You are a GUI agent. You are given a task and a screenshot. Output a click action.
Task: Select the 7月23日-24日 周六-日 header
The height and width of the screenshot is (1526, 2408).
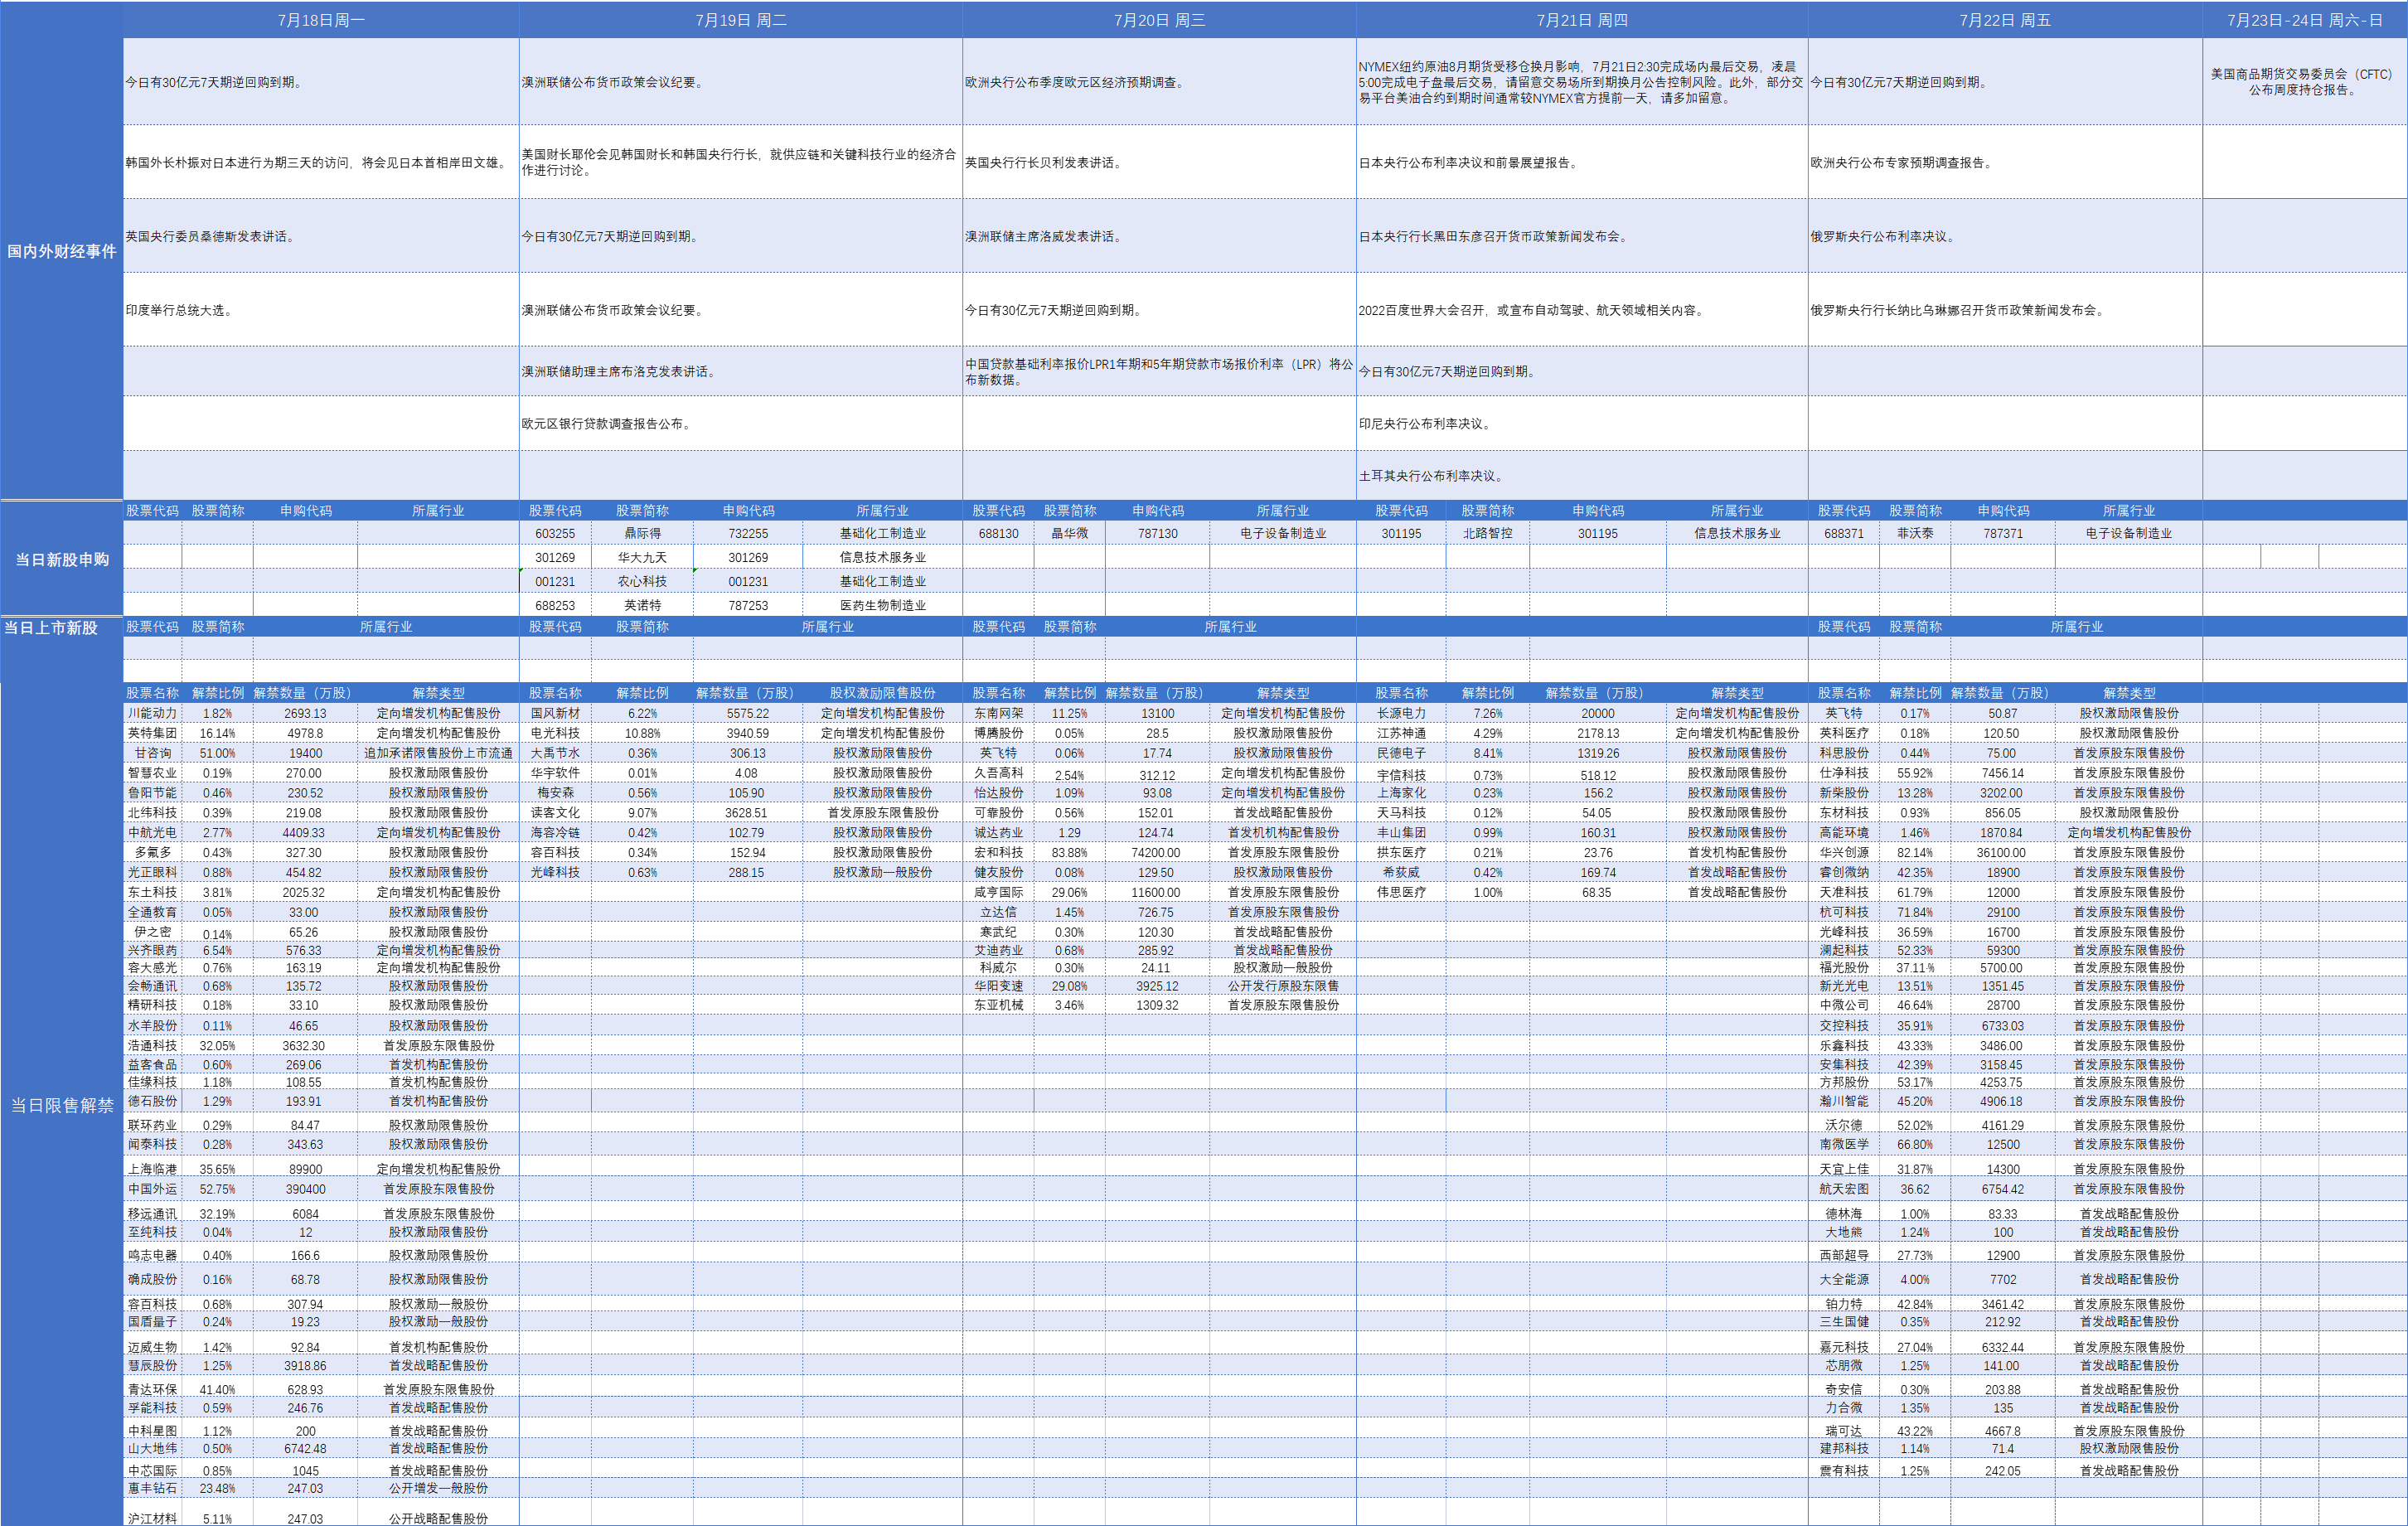click(2305, 20)
